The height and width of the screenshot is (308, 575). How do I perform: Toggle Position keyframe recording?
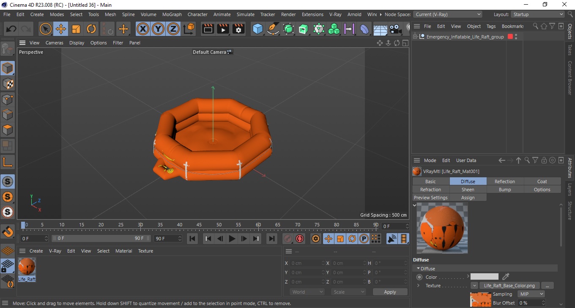click(328, 239)
